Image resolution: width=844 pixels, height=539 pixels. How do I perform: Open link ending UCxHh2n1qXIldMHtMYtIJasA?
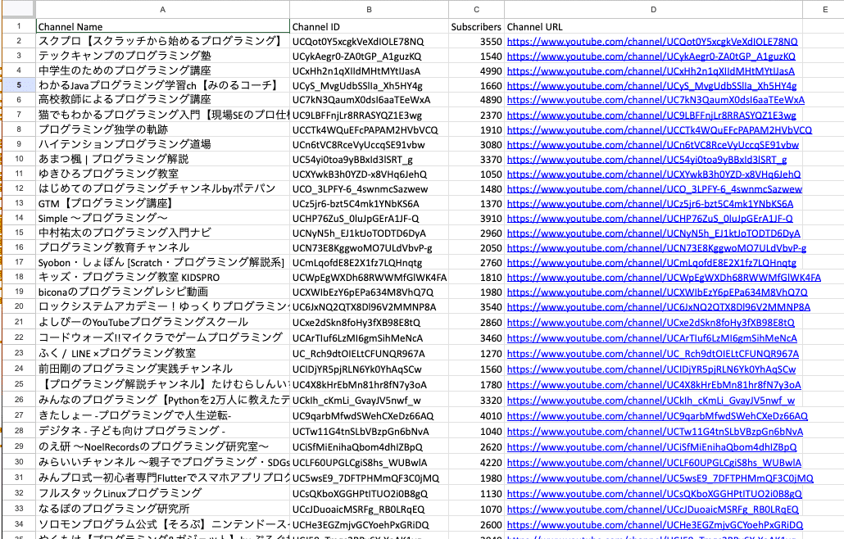[651, 70]
